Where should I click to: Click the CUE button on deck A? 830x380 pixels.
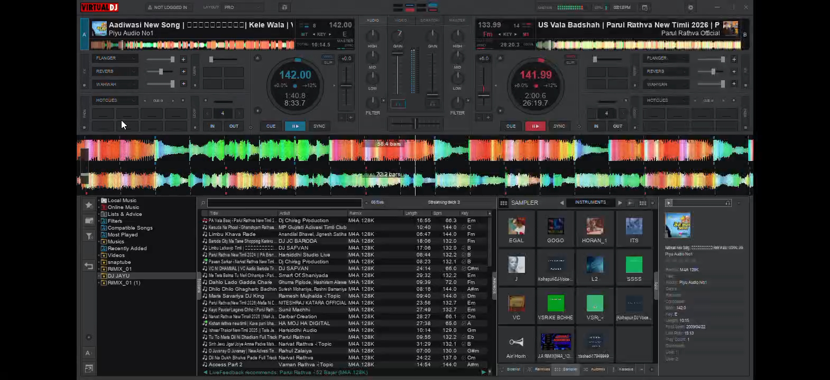[x=271, y=126]
